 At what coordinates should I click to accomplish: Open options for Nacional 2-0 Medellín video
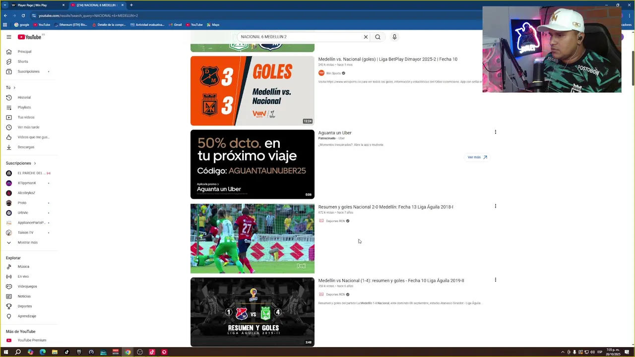click(x=495, y=206)
